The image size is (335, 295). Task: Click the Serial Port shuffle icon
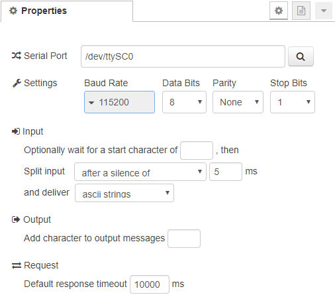tap(17, 56)
